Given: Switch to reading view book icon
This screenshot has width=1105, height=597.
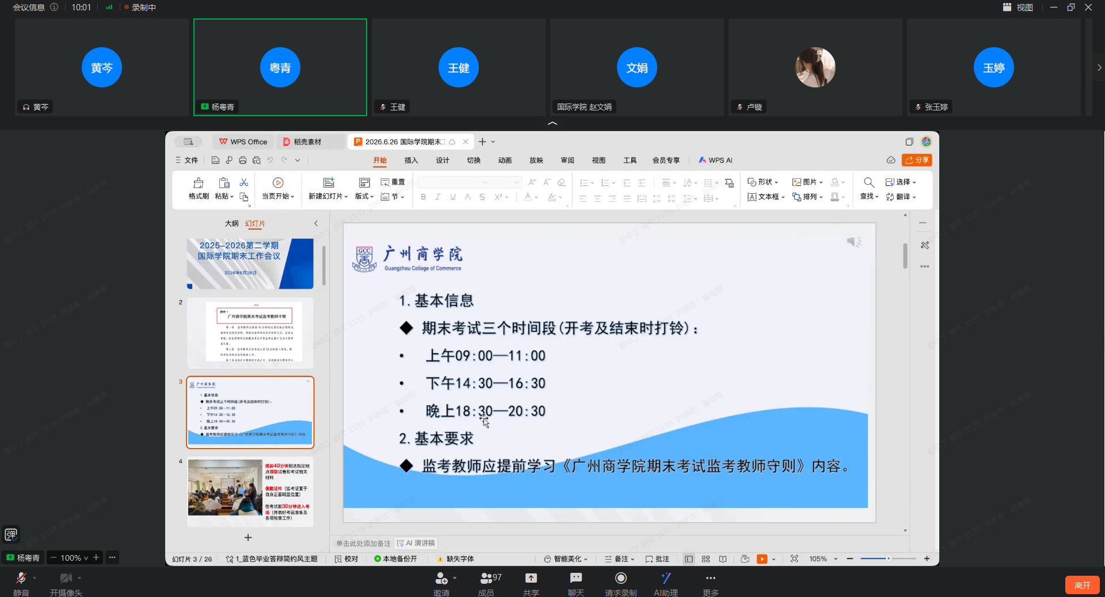Looking at the screenshot, I should click(723, 559).
